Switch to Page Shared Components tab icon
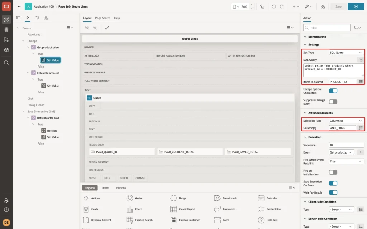Viewport: 367px width, 229px height. (x=46, y=18)
